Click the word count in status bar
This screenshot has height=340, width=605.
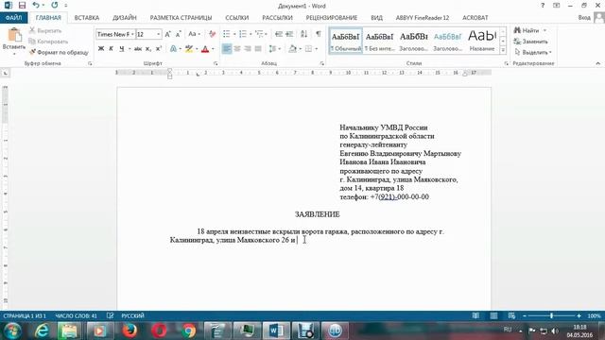[x=76, y=315]
